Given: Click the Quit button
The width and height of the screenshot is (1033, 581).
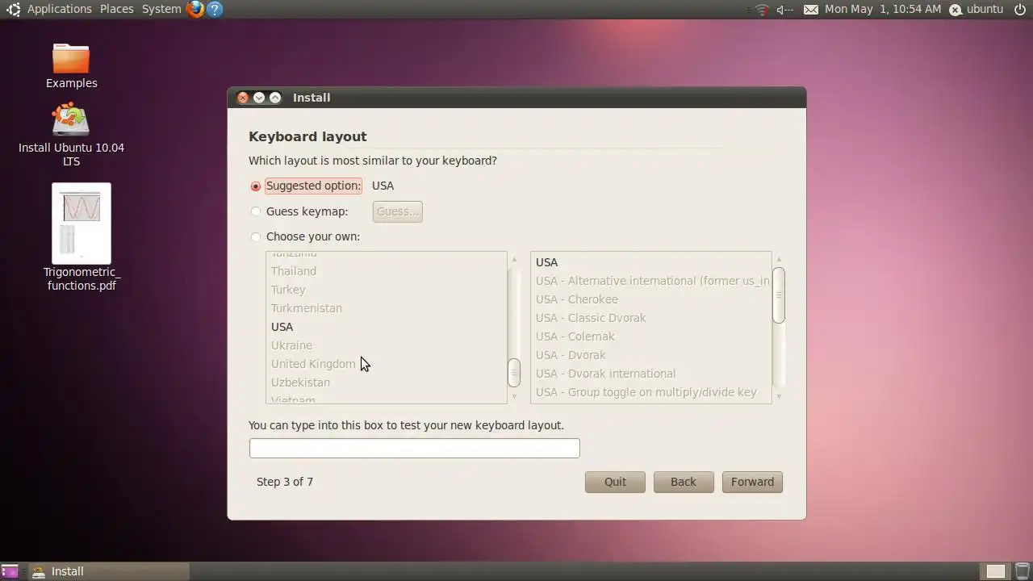Looking at the screenshot, I should 615,482.
